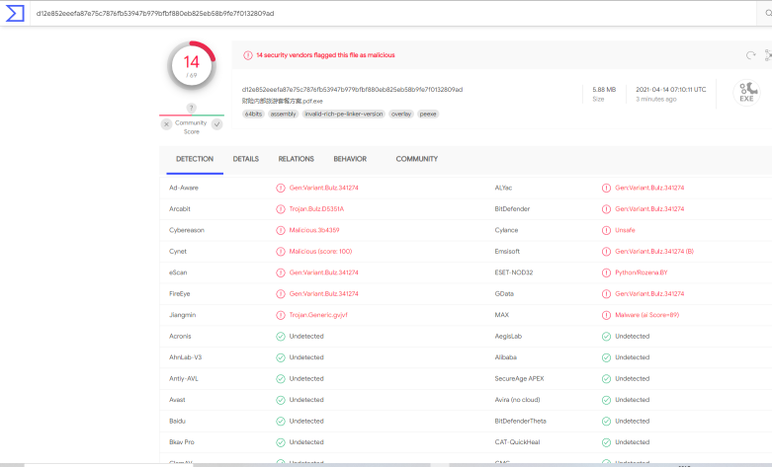
Task: Click the 64bits tag
Action: click(x=253, y=115)
